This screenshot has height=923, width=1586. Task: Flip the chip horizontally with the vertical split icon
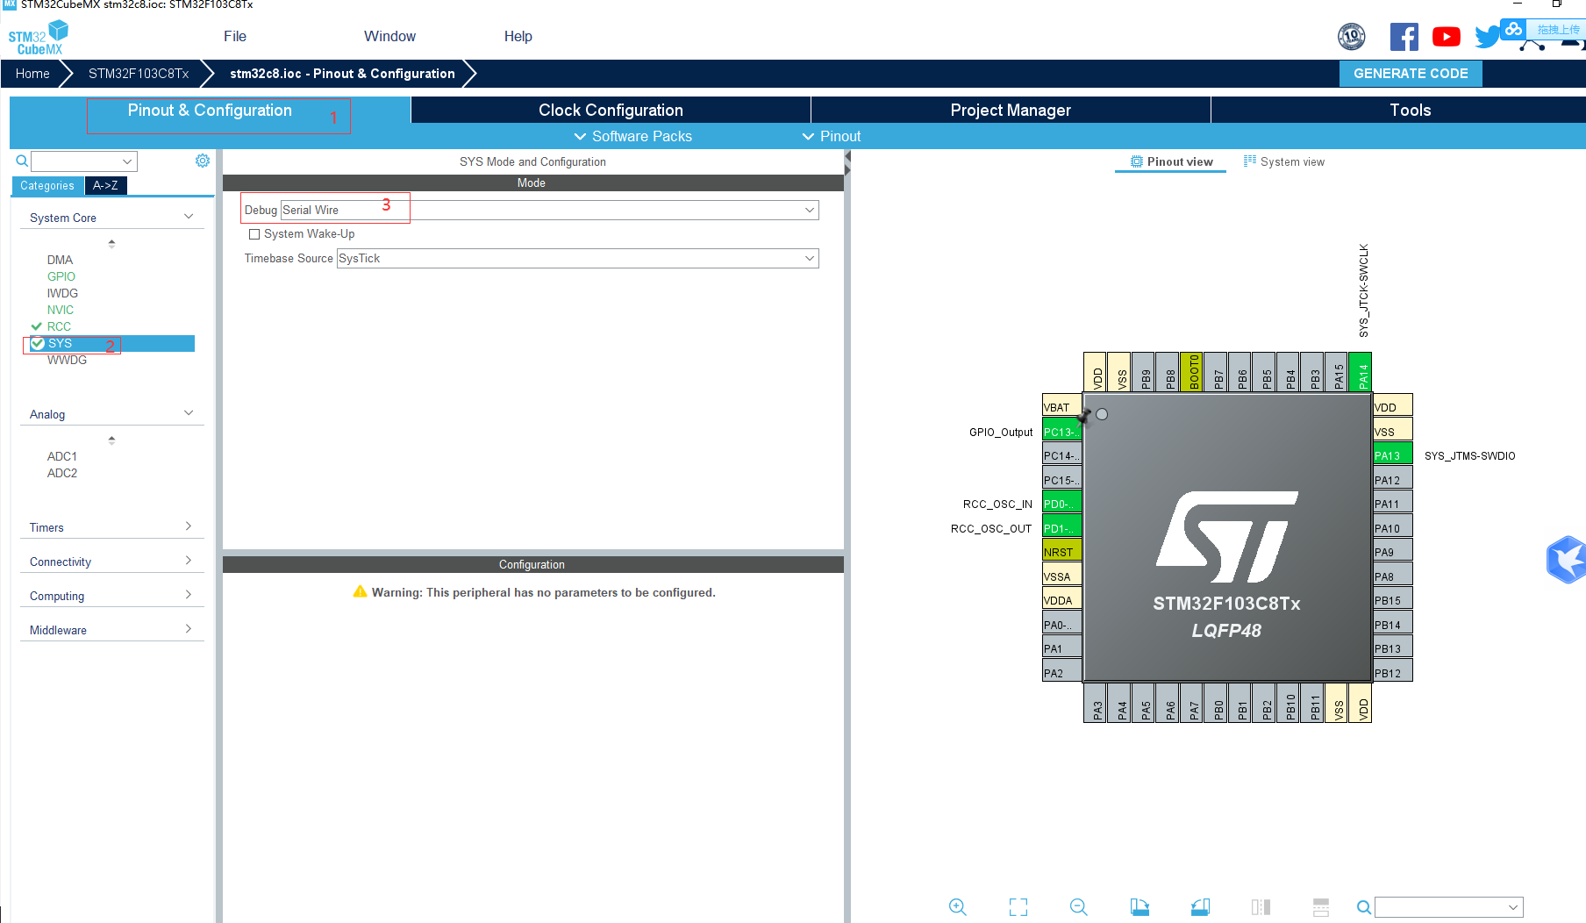pos(1261,907)
